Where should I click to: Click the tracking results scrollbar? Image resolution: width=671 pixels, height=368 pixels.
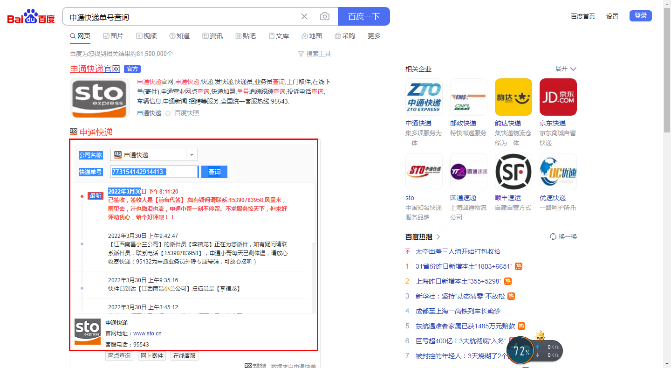[x=314, y=214]
